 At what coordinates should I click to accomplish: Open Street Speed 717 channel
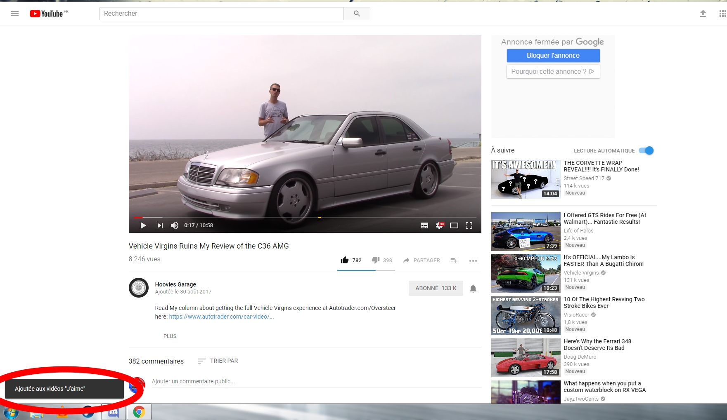click(584, 178)
